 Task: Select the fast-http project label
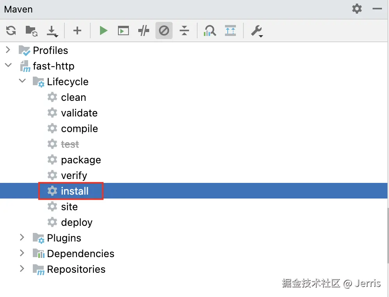(x=54, y=66)
